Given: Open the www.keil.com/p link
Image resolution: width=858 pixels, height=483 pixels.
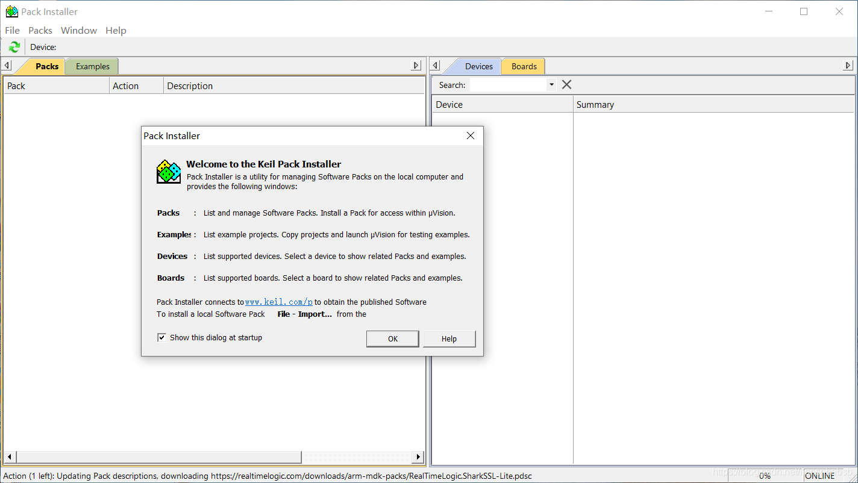Looking at the screenshot, I should pyautogui.click(x=279, y=302).
